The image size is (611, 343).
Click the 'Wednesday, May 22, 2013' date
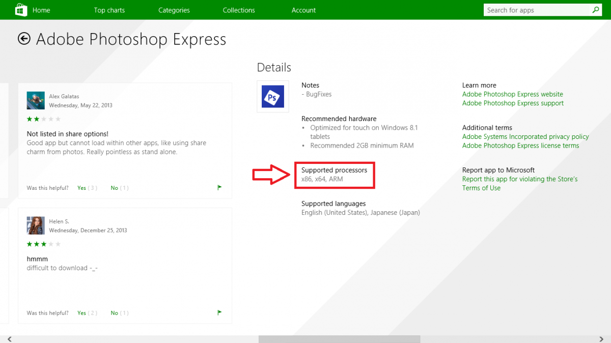(x=80, y=105)
